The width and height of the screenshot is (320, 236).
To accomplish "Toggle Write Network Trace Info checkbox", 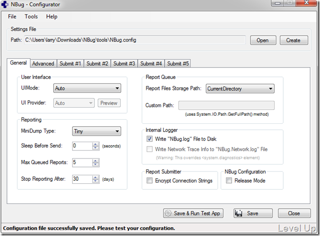I will tap(150, 149).
